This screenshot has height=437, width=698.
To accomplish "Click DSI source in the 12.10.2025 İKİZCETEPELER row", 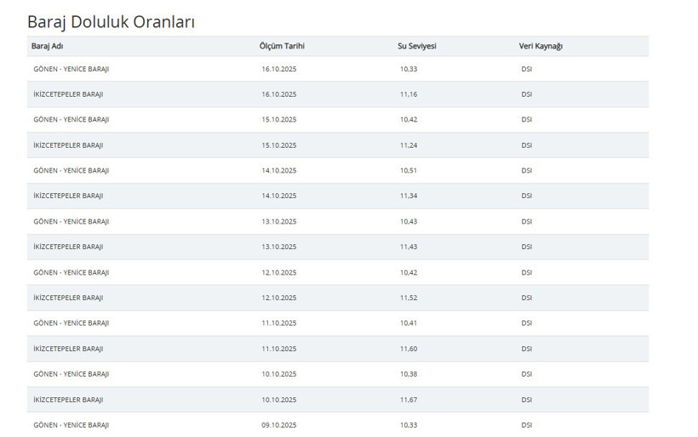I will tap(526, 298).
